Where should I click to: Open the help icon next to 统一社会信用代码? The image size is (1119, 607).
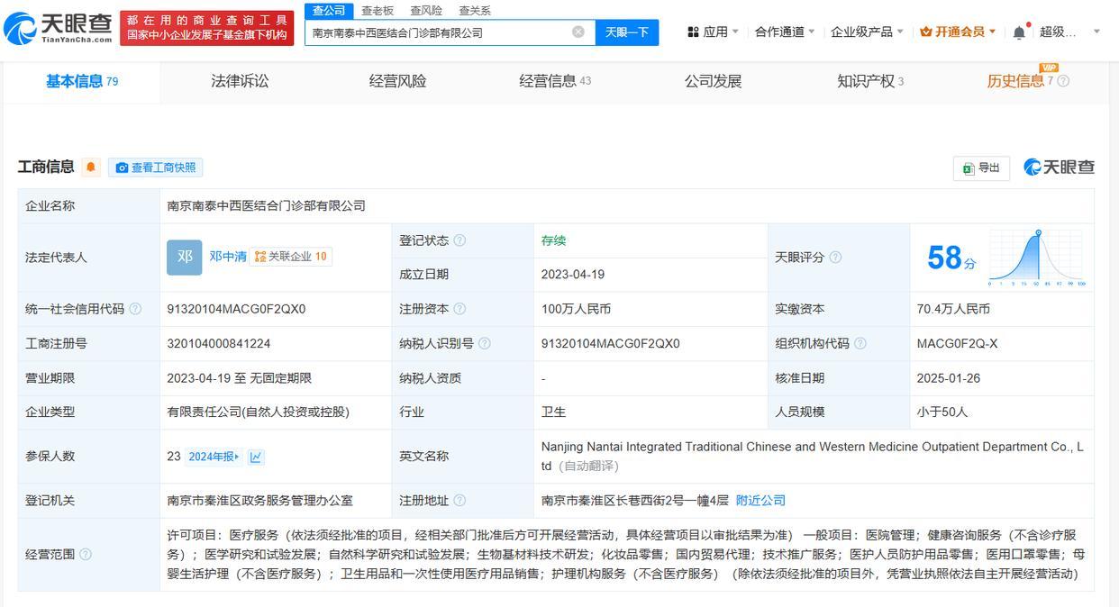pyautogui.click(x=135, y=309)
